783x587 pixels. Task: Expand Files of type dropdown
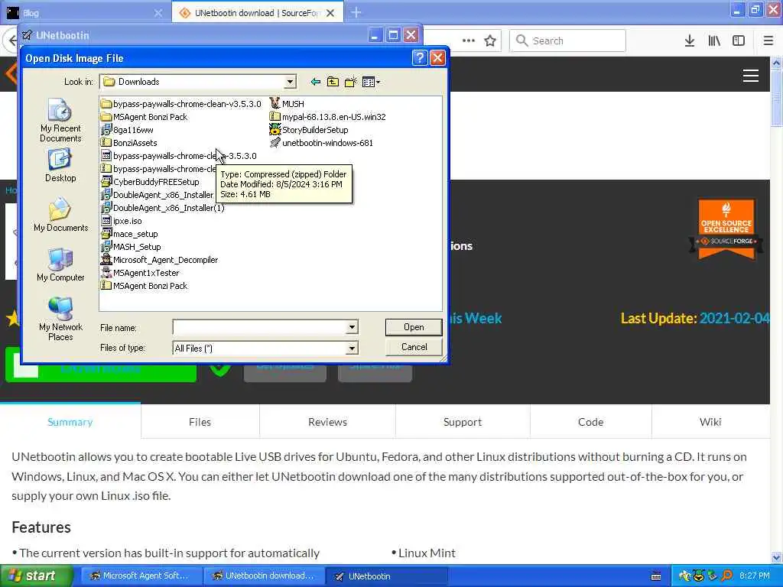352,348
